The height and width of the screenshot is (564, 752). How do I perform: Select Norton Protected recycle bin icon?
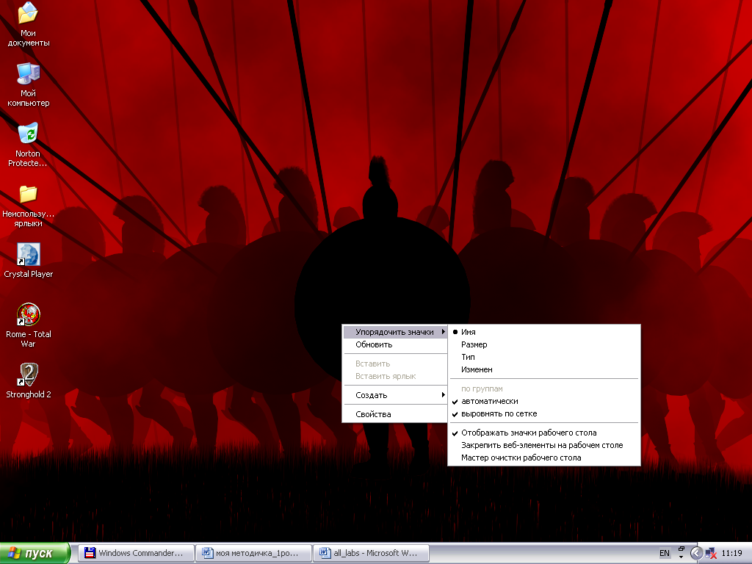click(x=28, y=145)
